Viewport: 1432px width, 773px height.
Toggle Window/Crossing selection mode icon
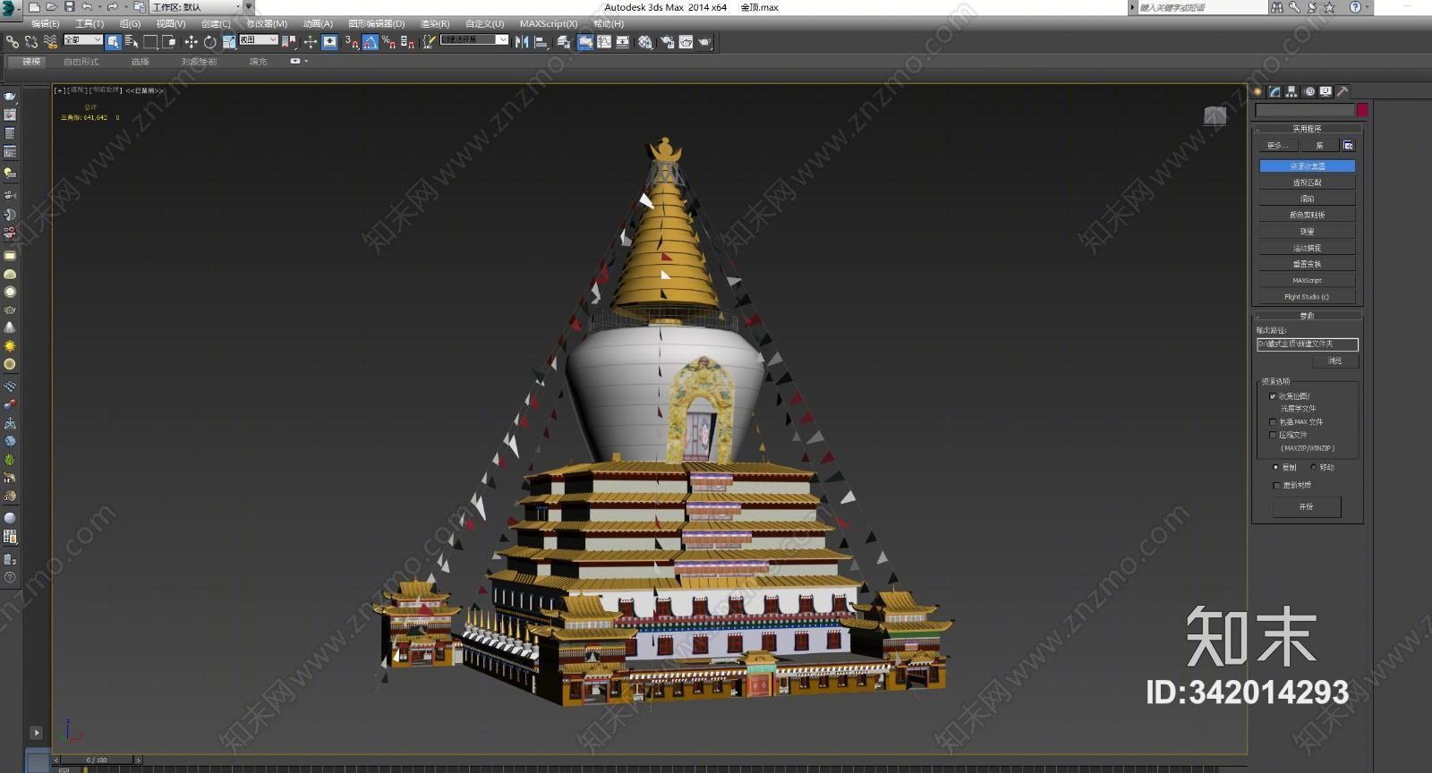tap(168, 41)
